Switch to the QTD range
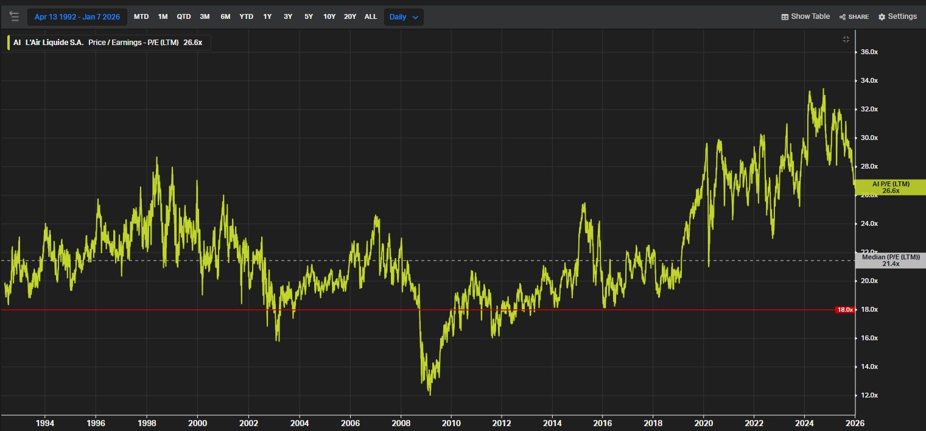The width and height of the screenshot is (926, 431). click(x=184, y=17)
